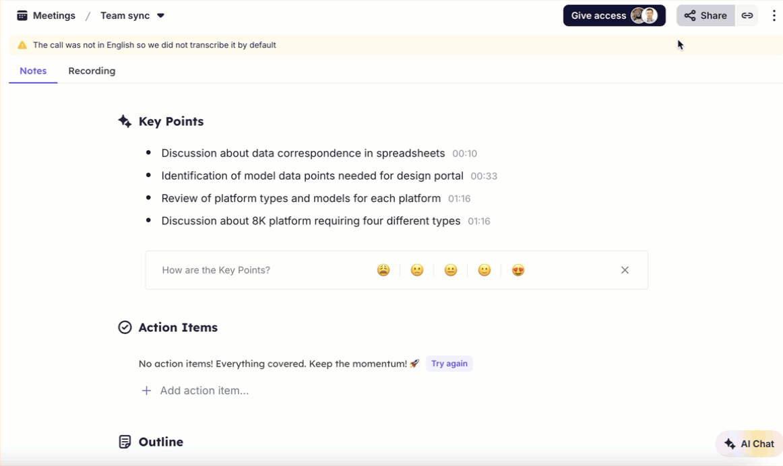This screenshot has height=466, width=783.
Task: Click the Add action item field
Action: point(204,391)
